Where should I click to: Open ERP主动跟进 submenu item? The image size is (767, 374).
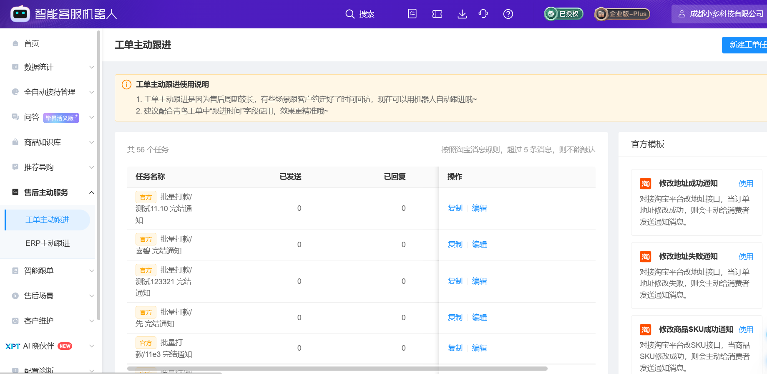(x=48, y=243)
